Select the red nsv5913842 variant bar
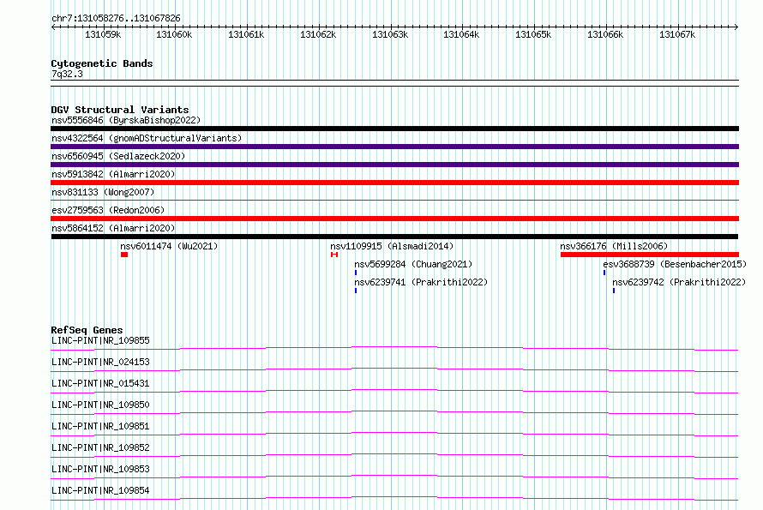The height and width of the screenshot is (510, 763). 394,183
